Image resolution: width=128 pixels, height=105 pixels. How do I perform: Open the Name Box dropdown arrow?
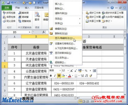[x=30, y=32]
